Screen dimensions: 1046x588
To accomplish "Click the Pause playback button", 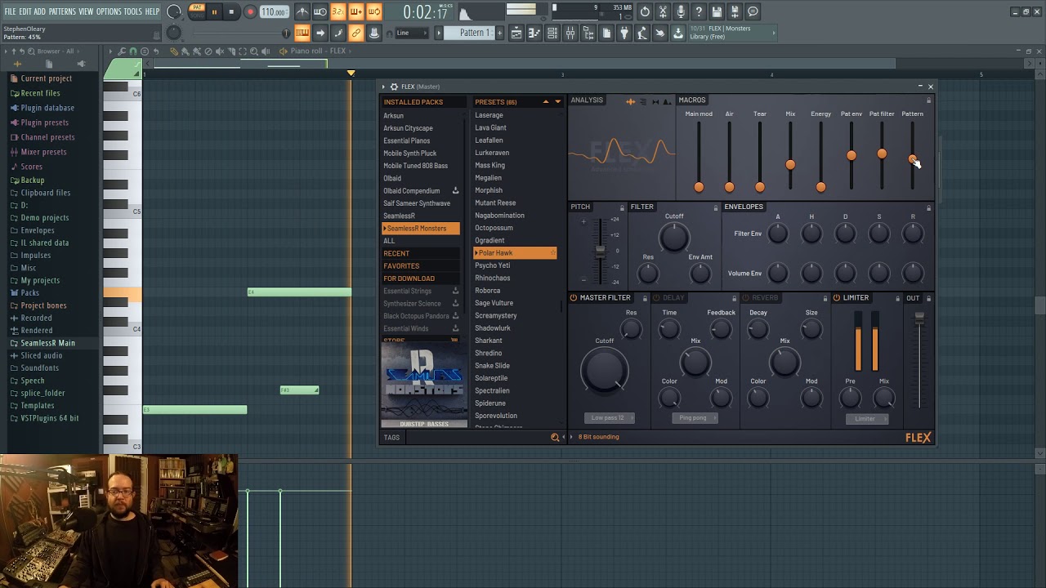I will click(x=214, y=12).
